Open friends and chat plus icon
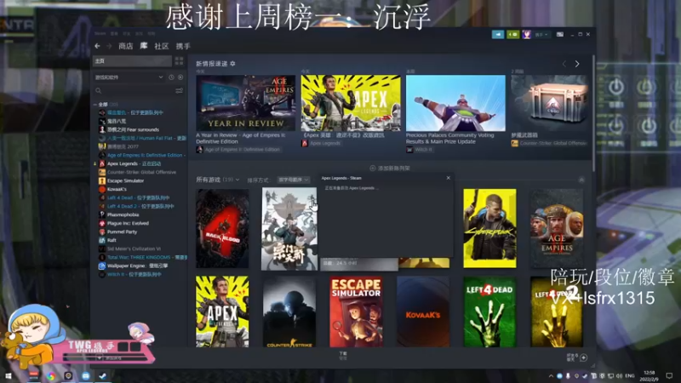 point(584,357)
